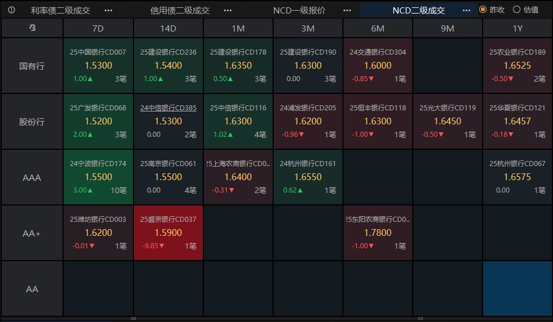The image size is (553, 322).
Task: Switch to the NCD二级成交 tab
Action: tap(418, 10)
